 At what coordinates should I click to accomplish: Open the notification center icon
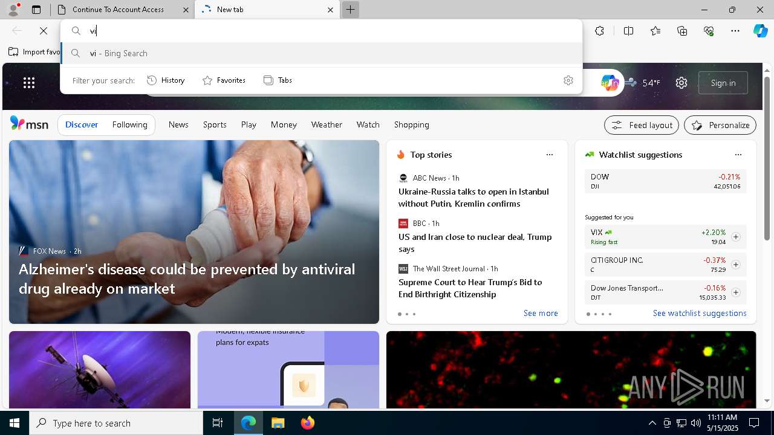coord(754,423)
